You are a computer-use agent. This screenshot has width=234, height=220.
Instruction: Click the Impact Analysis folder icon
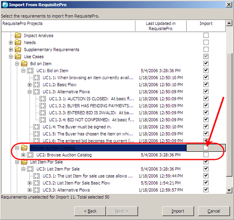[18, 36]
